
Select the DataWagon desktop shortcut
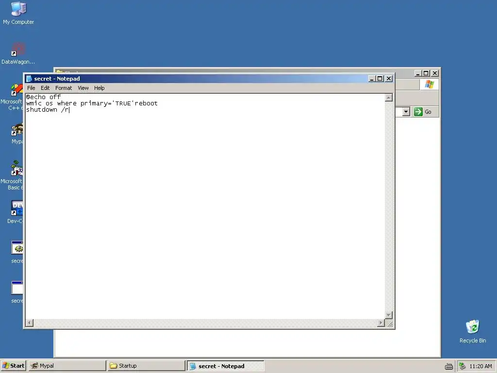coord(18,53)
